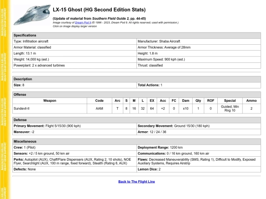266x199 pixels.
Task: Click 'Manufacturer: Shaba Aircraft' cell
Action: 199,41
